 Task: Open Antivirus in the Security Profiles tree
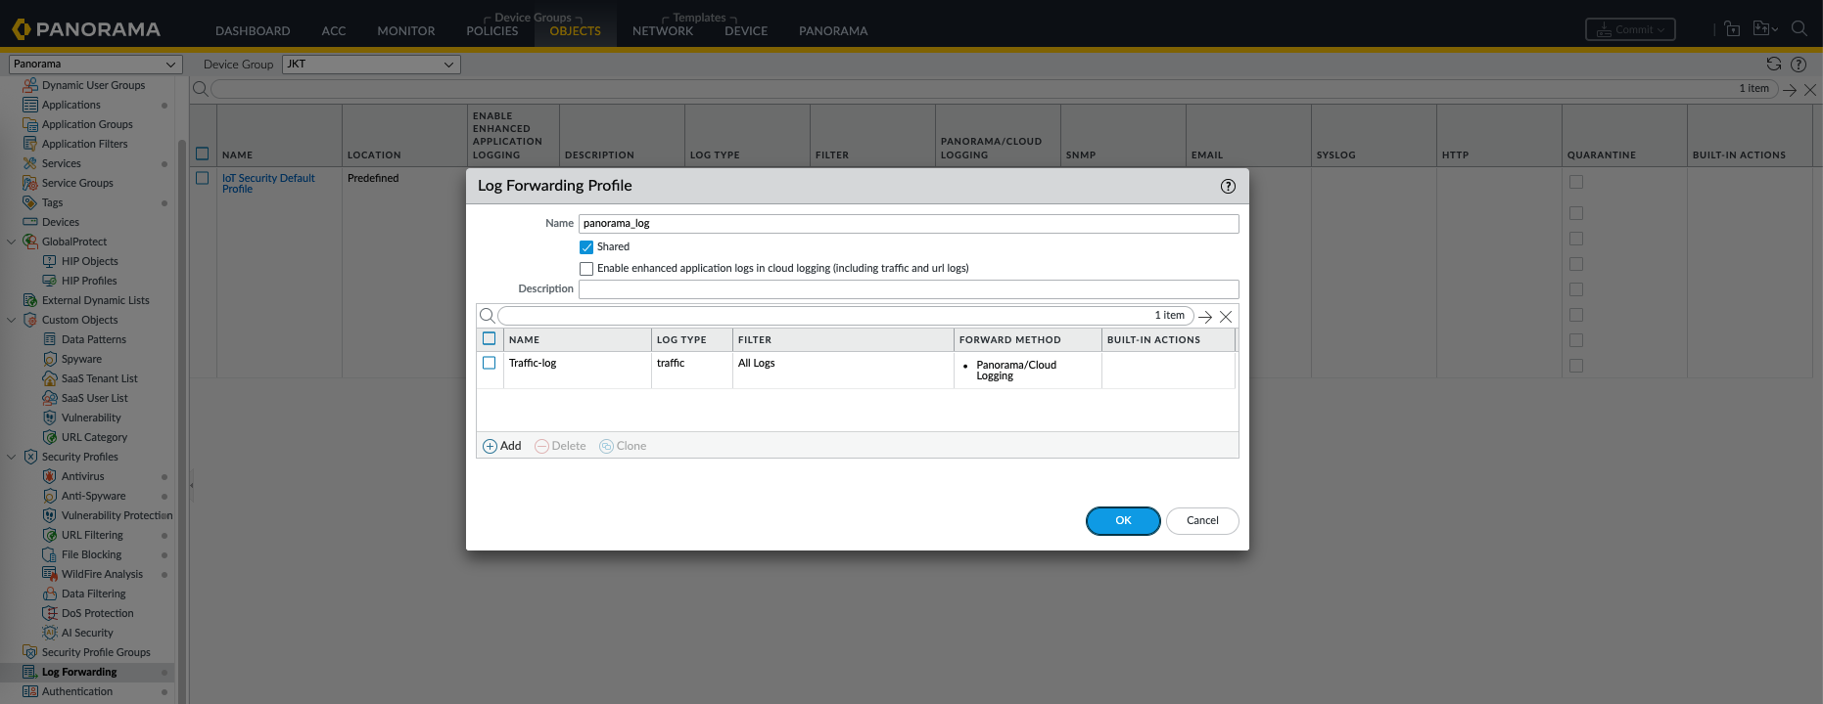(82, 476)
